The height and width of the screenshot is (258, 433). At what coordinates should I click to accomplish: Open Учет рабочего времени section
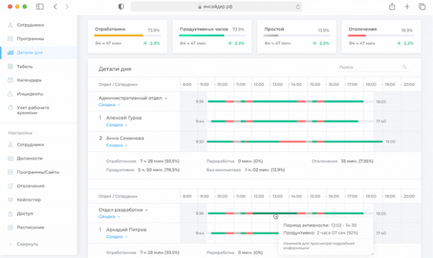pyautogui.click(x=33, y=110)
